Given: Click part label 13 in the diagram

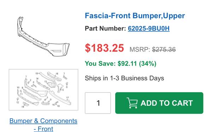Looking at the screenshot, I should (46, 82).
